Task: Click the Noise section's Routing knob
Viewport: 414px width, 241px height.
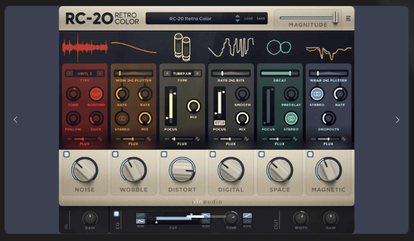Action: [96, 94]
